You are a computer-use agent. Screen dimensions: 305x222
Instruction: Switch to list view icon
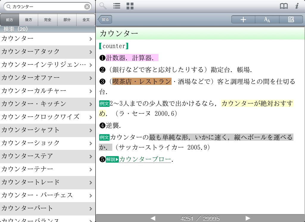coord(117,6)
